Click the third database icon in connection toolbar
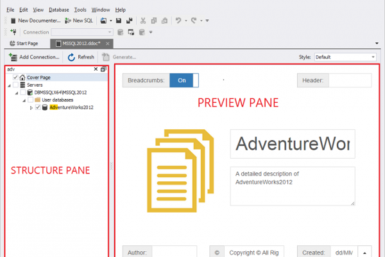385x257 pixels. click(142, 32)
